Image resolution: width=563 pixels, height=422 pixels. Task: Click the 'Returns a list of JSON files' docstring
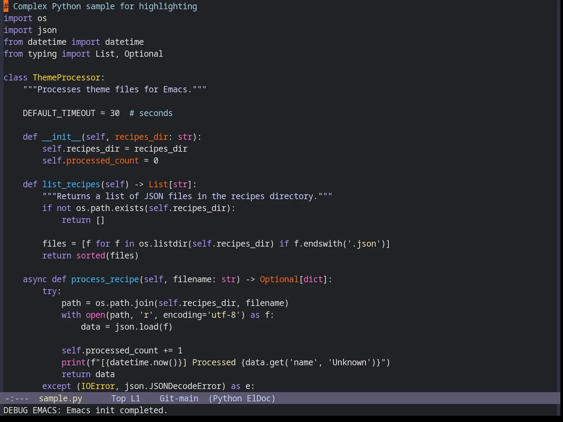tap(187, 196)
